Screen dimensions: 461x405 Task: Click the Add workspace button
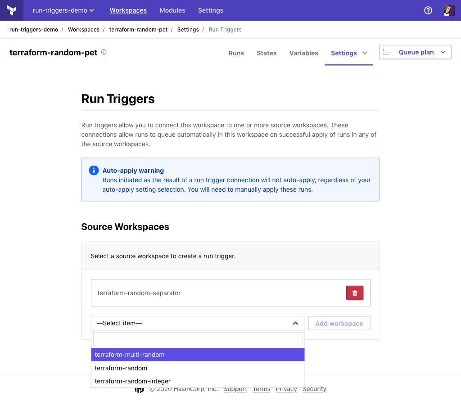339,323
